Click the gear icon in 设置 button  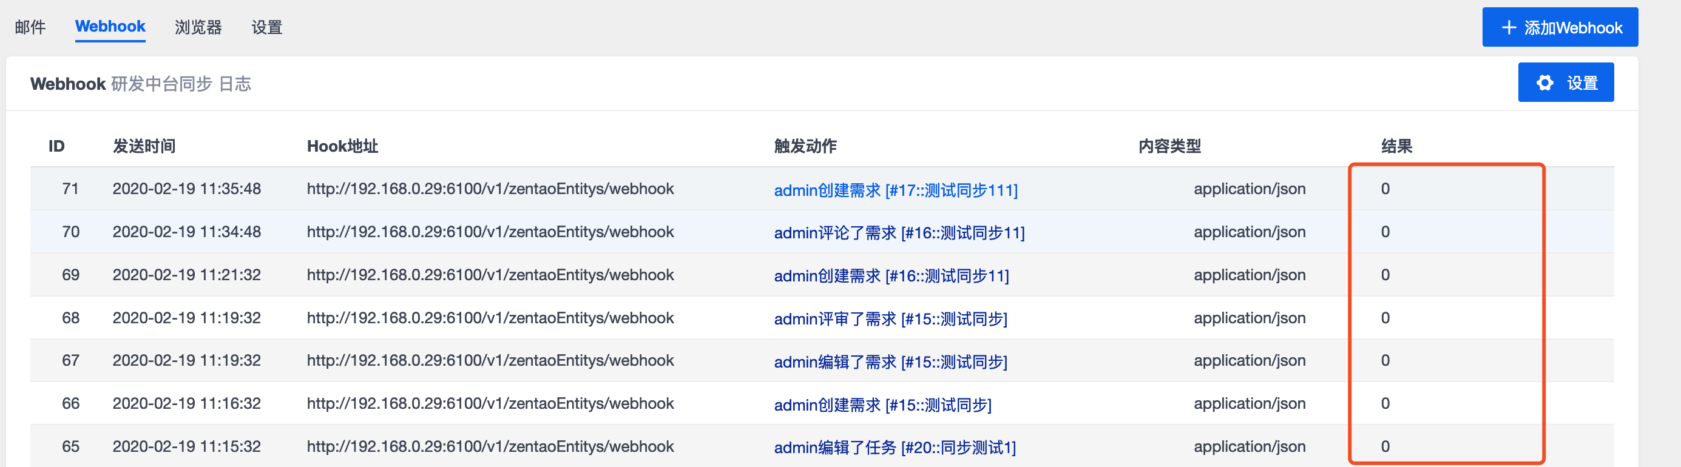(1544, 83)
